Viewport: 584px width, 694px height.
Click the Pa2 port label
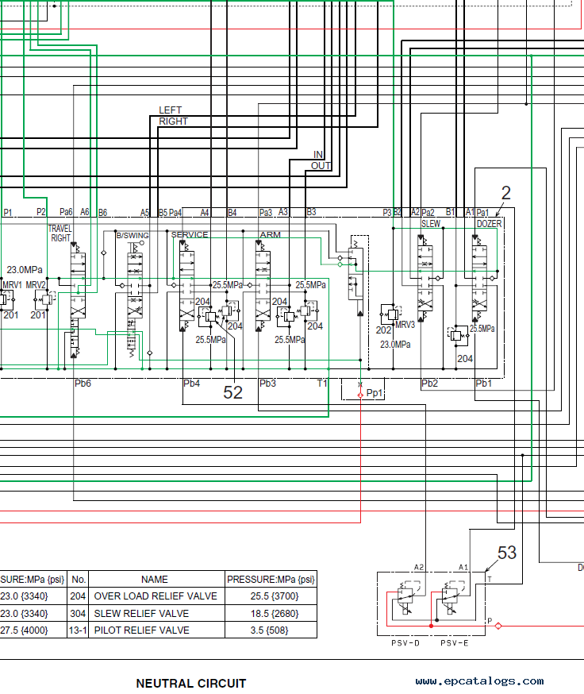pyautogui.click(x=428, y=213)
